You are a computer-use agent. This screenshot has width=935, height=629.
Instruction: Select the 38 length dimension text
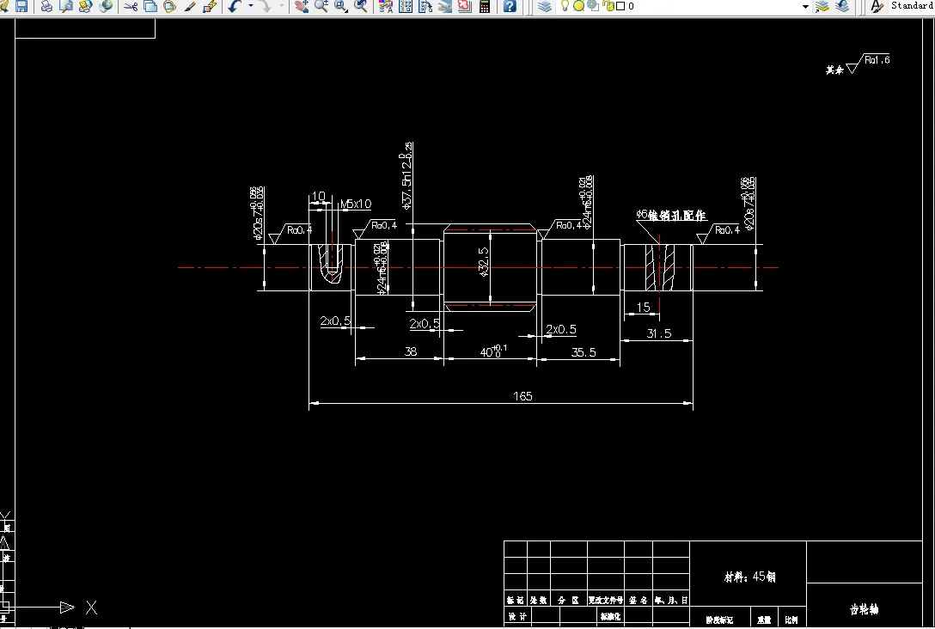click(410, 351)
